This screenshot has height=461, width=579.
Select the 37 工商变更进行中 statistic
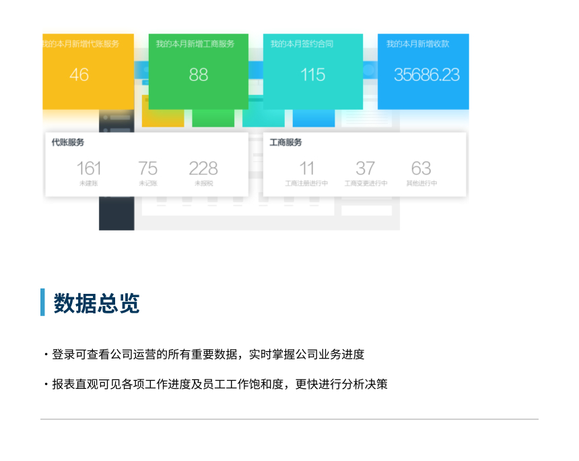(x=366, y=172)
